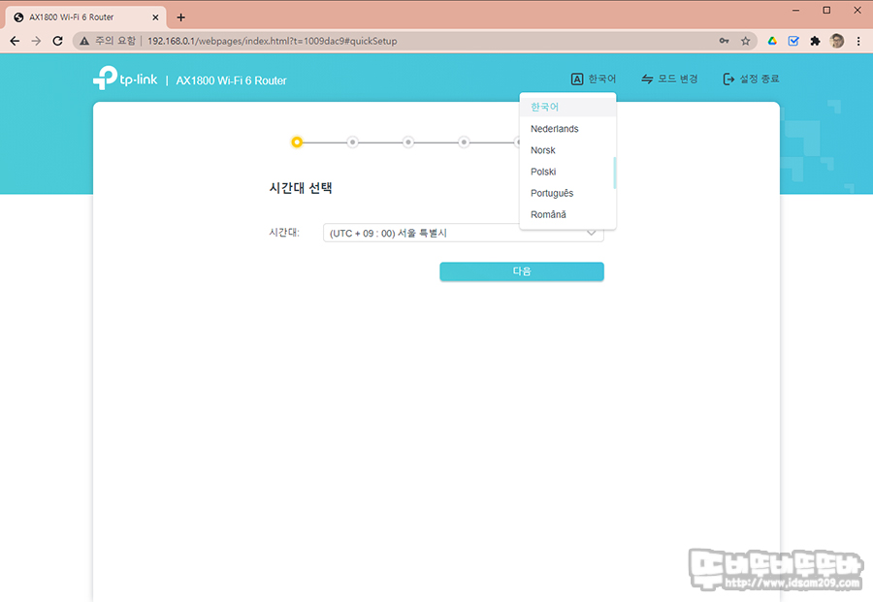Open saved password key icon
This screenshot has width=873, height=602.
(x=724, y=41)
